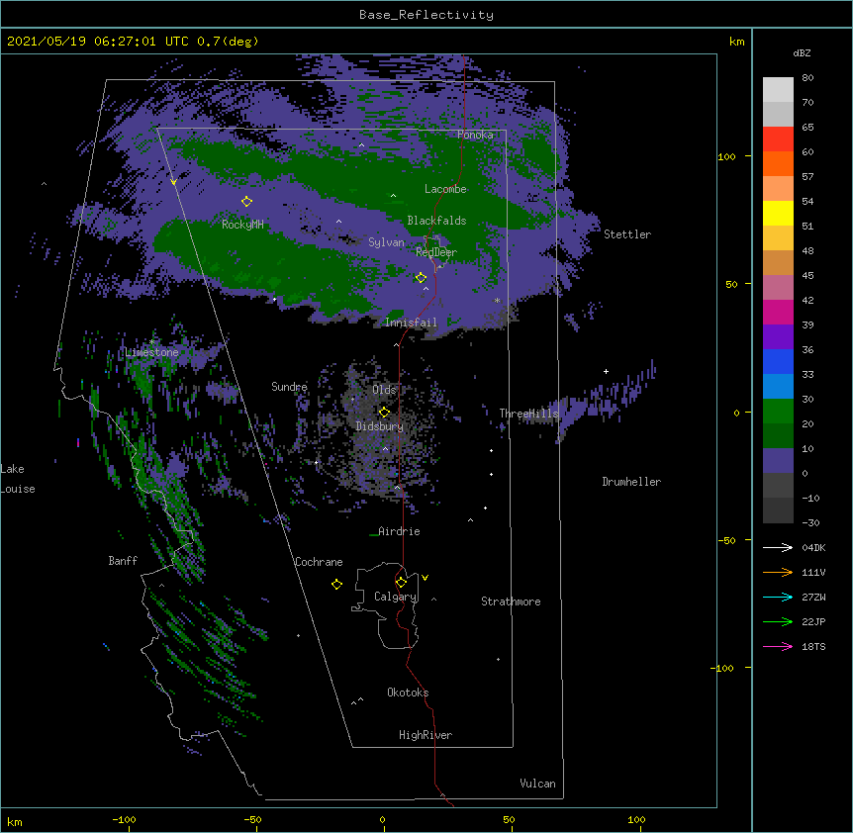Click the cyan 27ZW arrow in legend
The width and height of the screenshot is (853, 833).
tap(778, 597)
